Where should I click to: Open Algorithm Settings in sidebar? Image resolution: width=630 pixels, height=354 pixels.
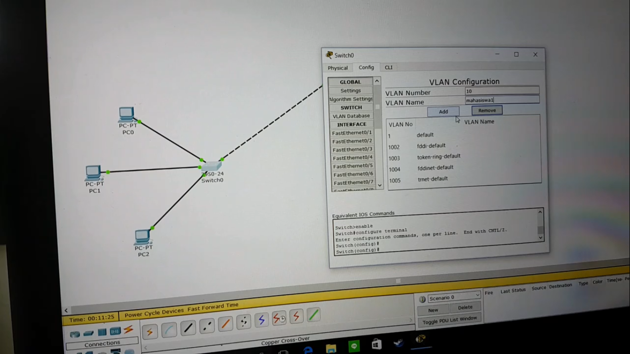pyautogui.click(x=351, y=99)
